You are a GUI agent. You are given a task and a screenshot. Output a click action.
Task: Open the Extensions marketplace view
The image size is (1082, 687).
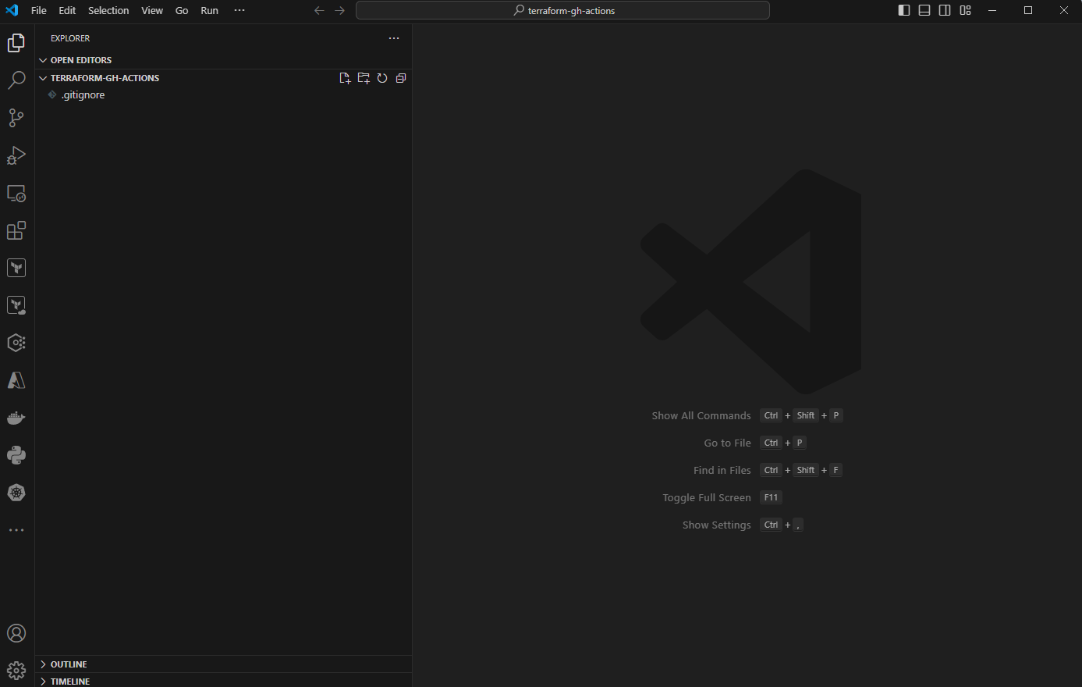[x=16, y=230]
